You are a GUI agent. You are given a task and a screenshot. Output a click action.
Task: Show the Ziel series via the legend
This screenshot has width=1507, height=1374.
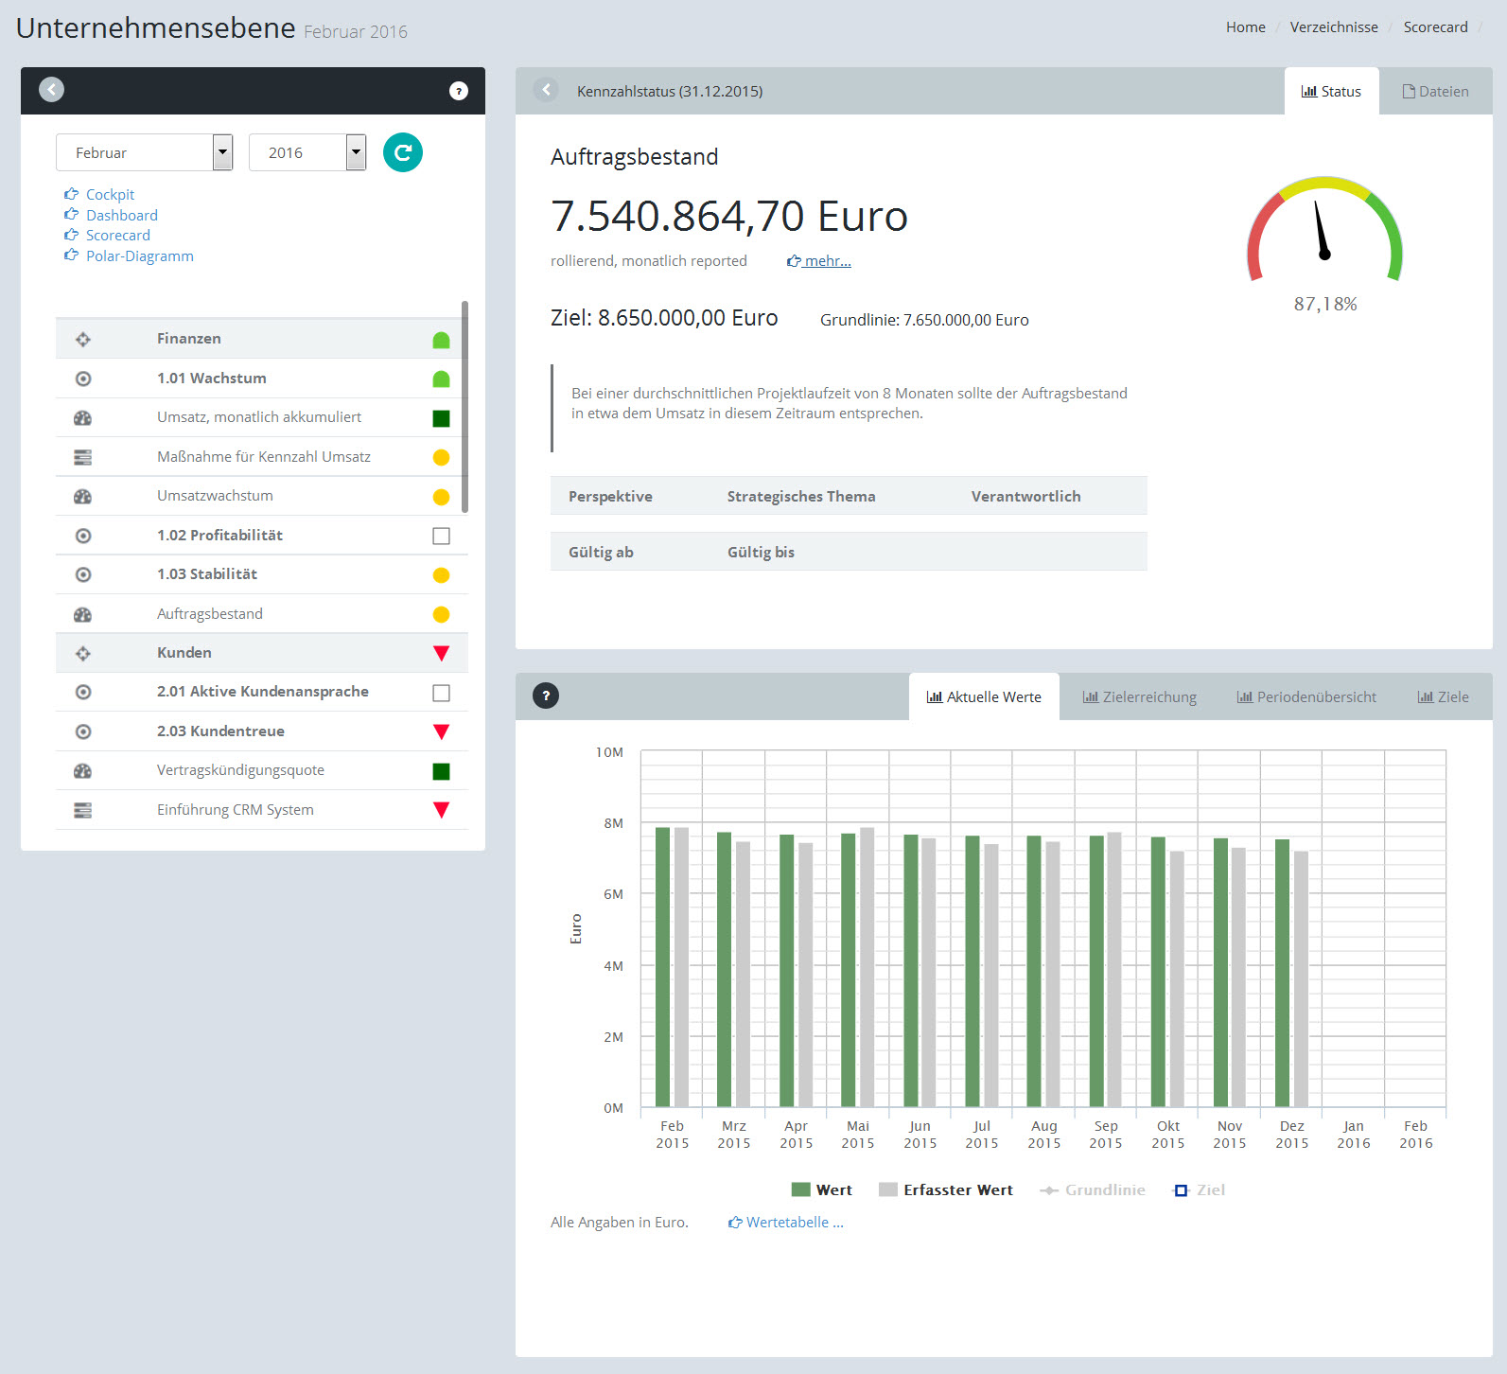coord(1199,1189)
